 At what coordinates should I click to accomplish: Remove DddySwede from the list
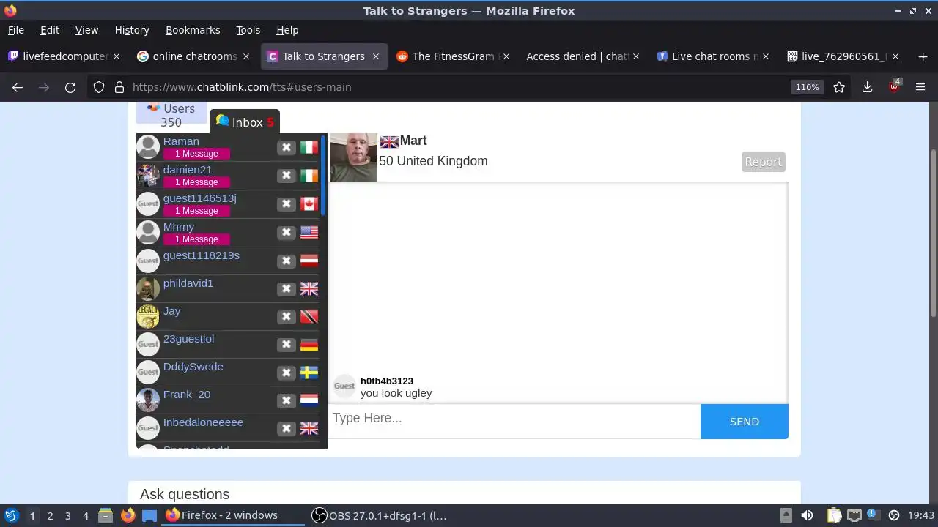tap(287, 373)
